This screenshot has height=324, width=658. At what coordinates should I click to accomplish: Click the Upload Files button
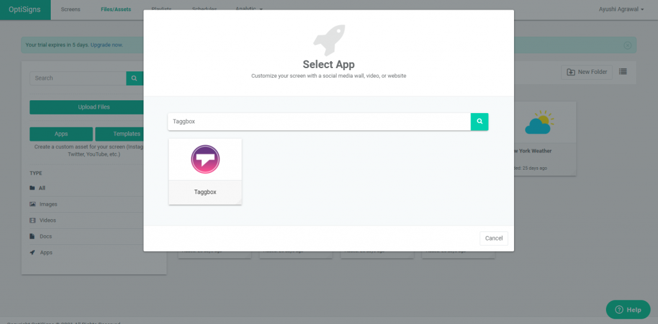click(87, 107)
